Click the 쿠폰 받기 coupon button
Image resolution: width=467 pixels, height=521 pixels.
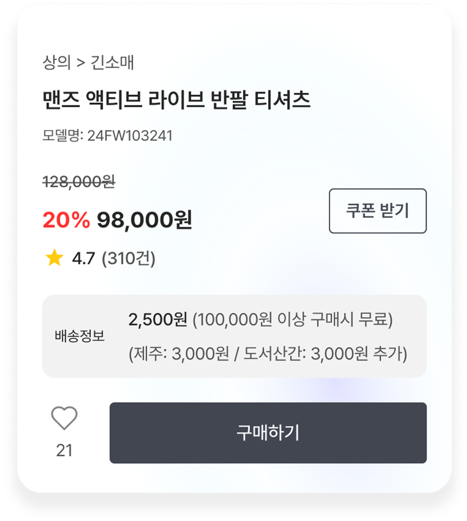coord(378,211)
